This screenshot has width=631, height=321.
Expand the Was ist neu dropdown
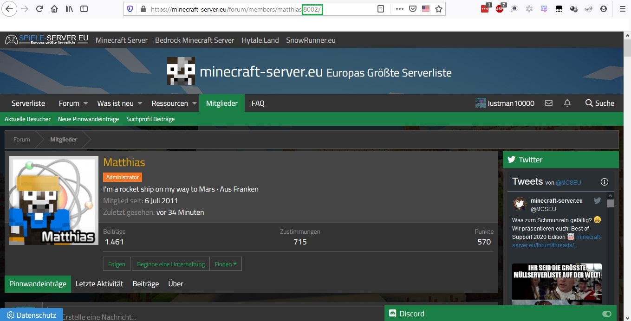(140, 103)
